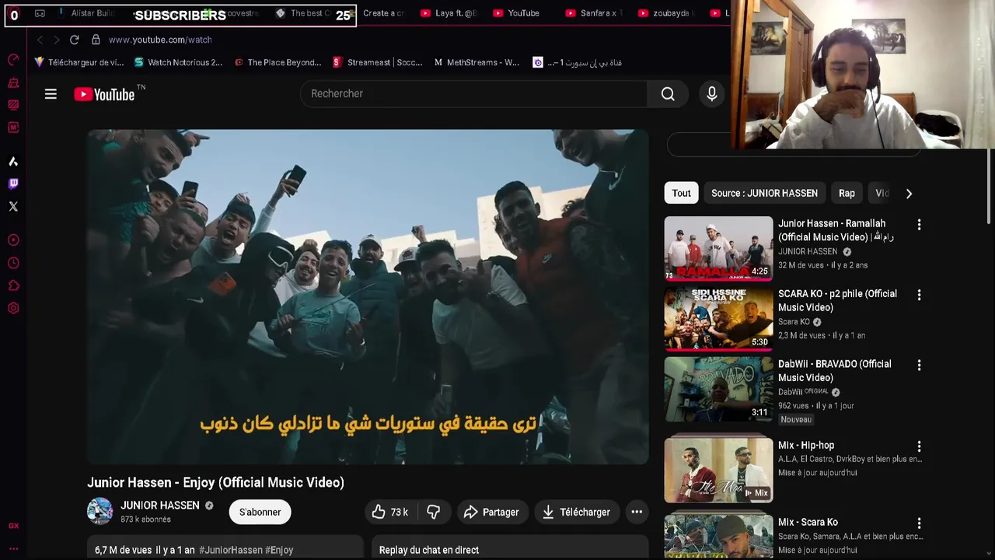995x560 pixels.
Task: Select the Tout filter chip
Action: point(681,193)
